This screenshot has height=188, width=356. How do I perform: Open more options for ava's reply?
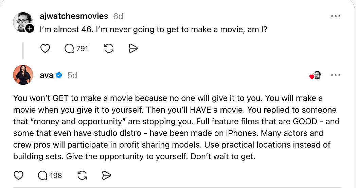pos(335,75)
